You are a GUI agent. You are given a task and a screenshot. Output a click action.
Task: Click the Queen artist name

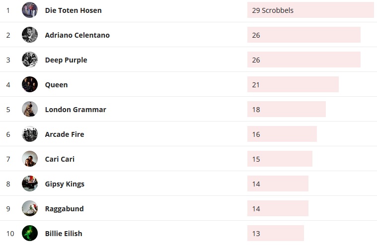[56, 85]
